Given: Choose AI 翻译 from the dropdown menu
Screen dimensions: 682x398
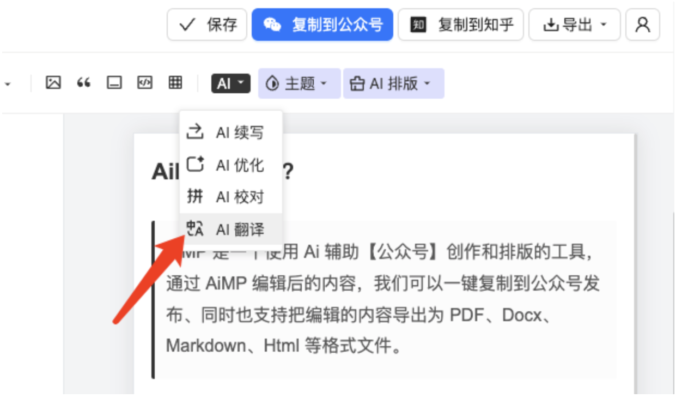Looking at the screenshot, I should coord(231,230).
